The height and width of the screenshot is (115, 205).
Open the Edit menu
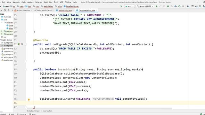coord(4,2)
